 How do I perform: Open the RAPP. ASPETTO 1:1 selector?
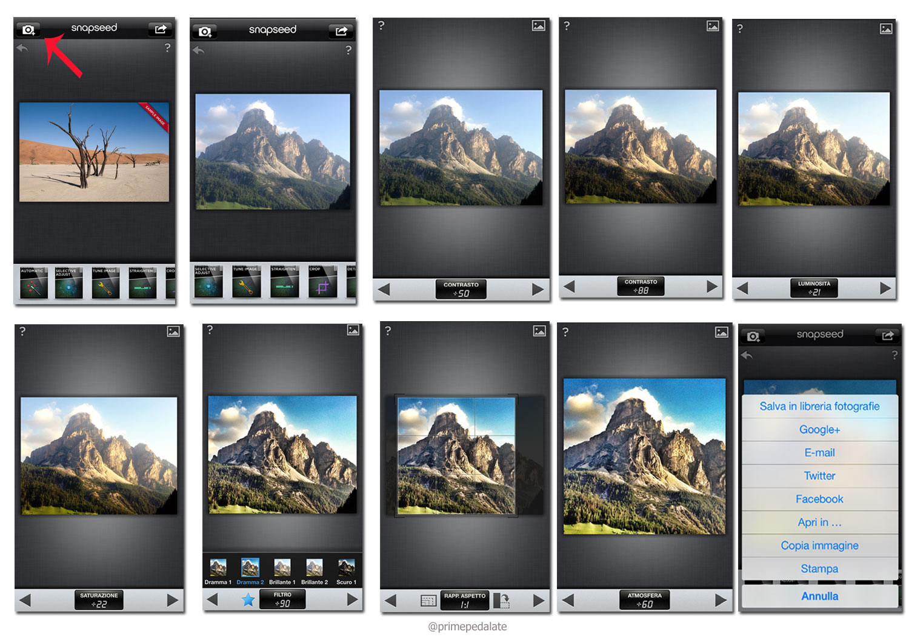tap(464, 600)
